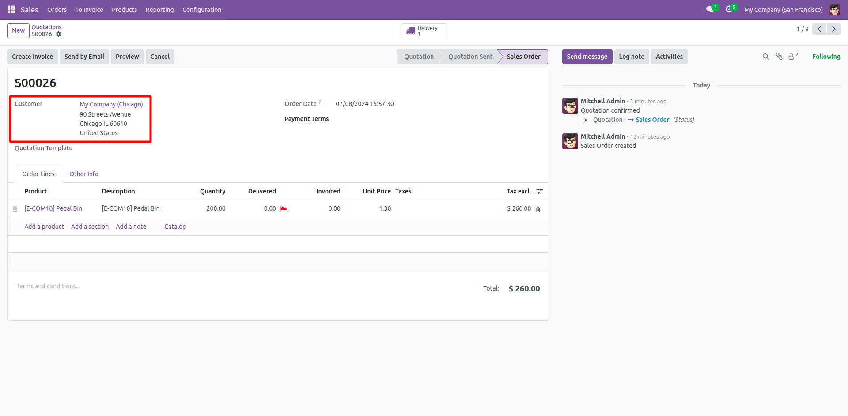Click the paperclip attachments icon
Screen dimensions: 848x416
click(x=779, y=57)
